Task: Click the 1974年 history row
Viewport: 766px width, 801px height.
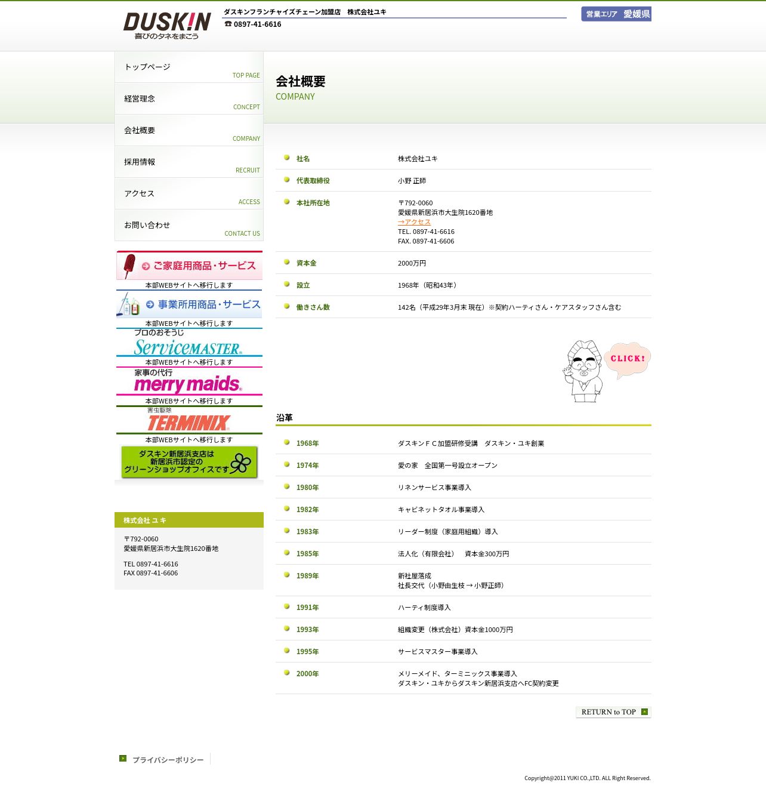Action: [464, 466]
